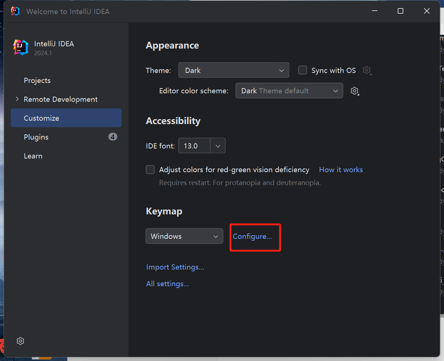This screenshot has height=361, width=444.
Task: Click the Import Settings... link
Action: pos(175,267)
